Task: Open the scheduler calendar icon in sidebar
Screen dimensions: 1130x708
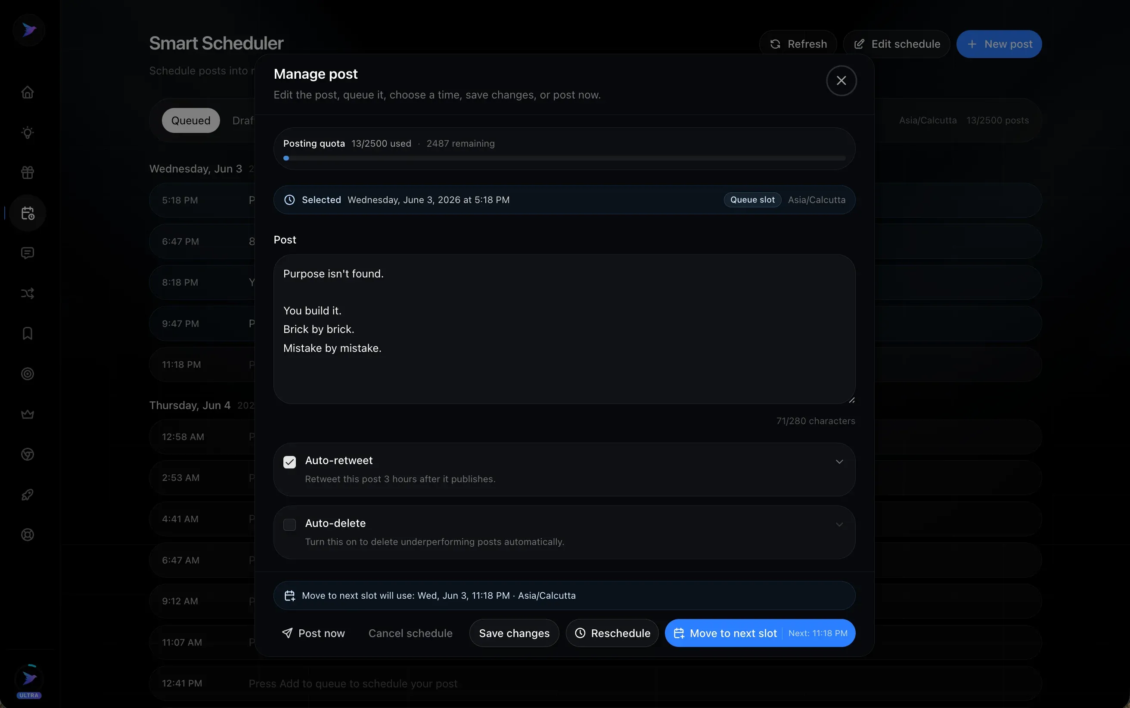Action: [x=28, y=213]
